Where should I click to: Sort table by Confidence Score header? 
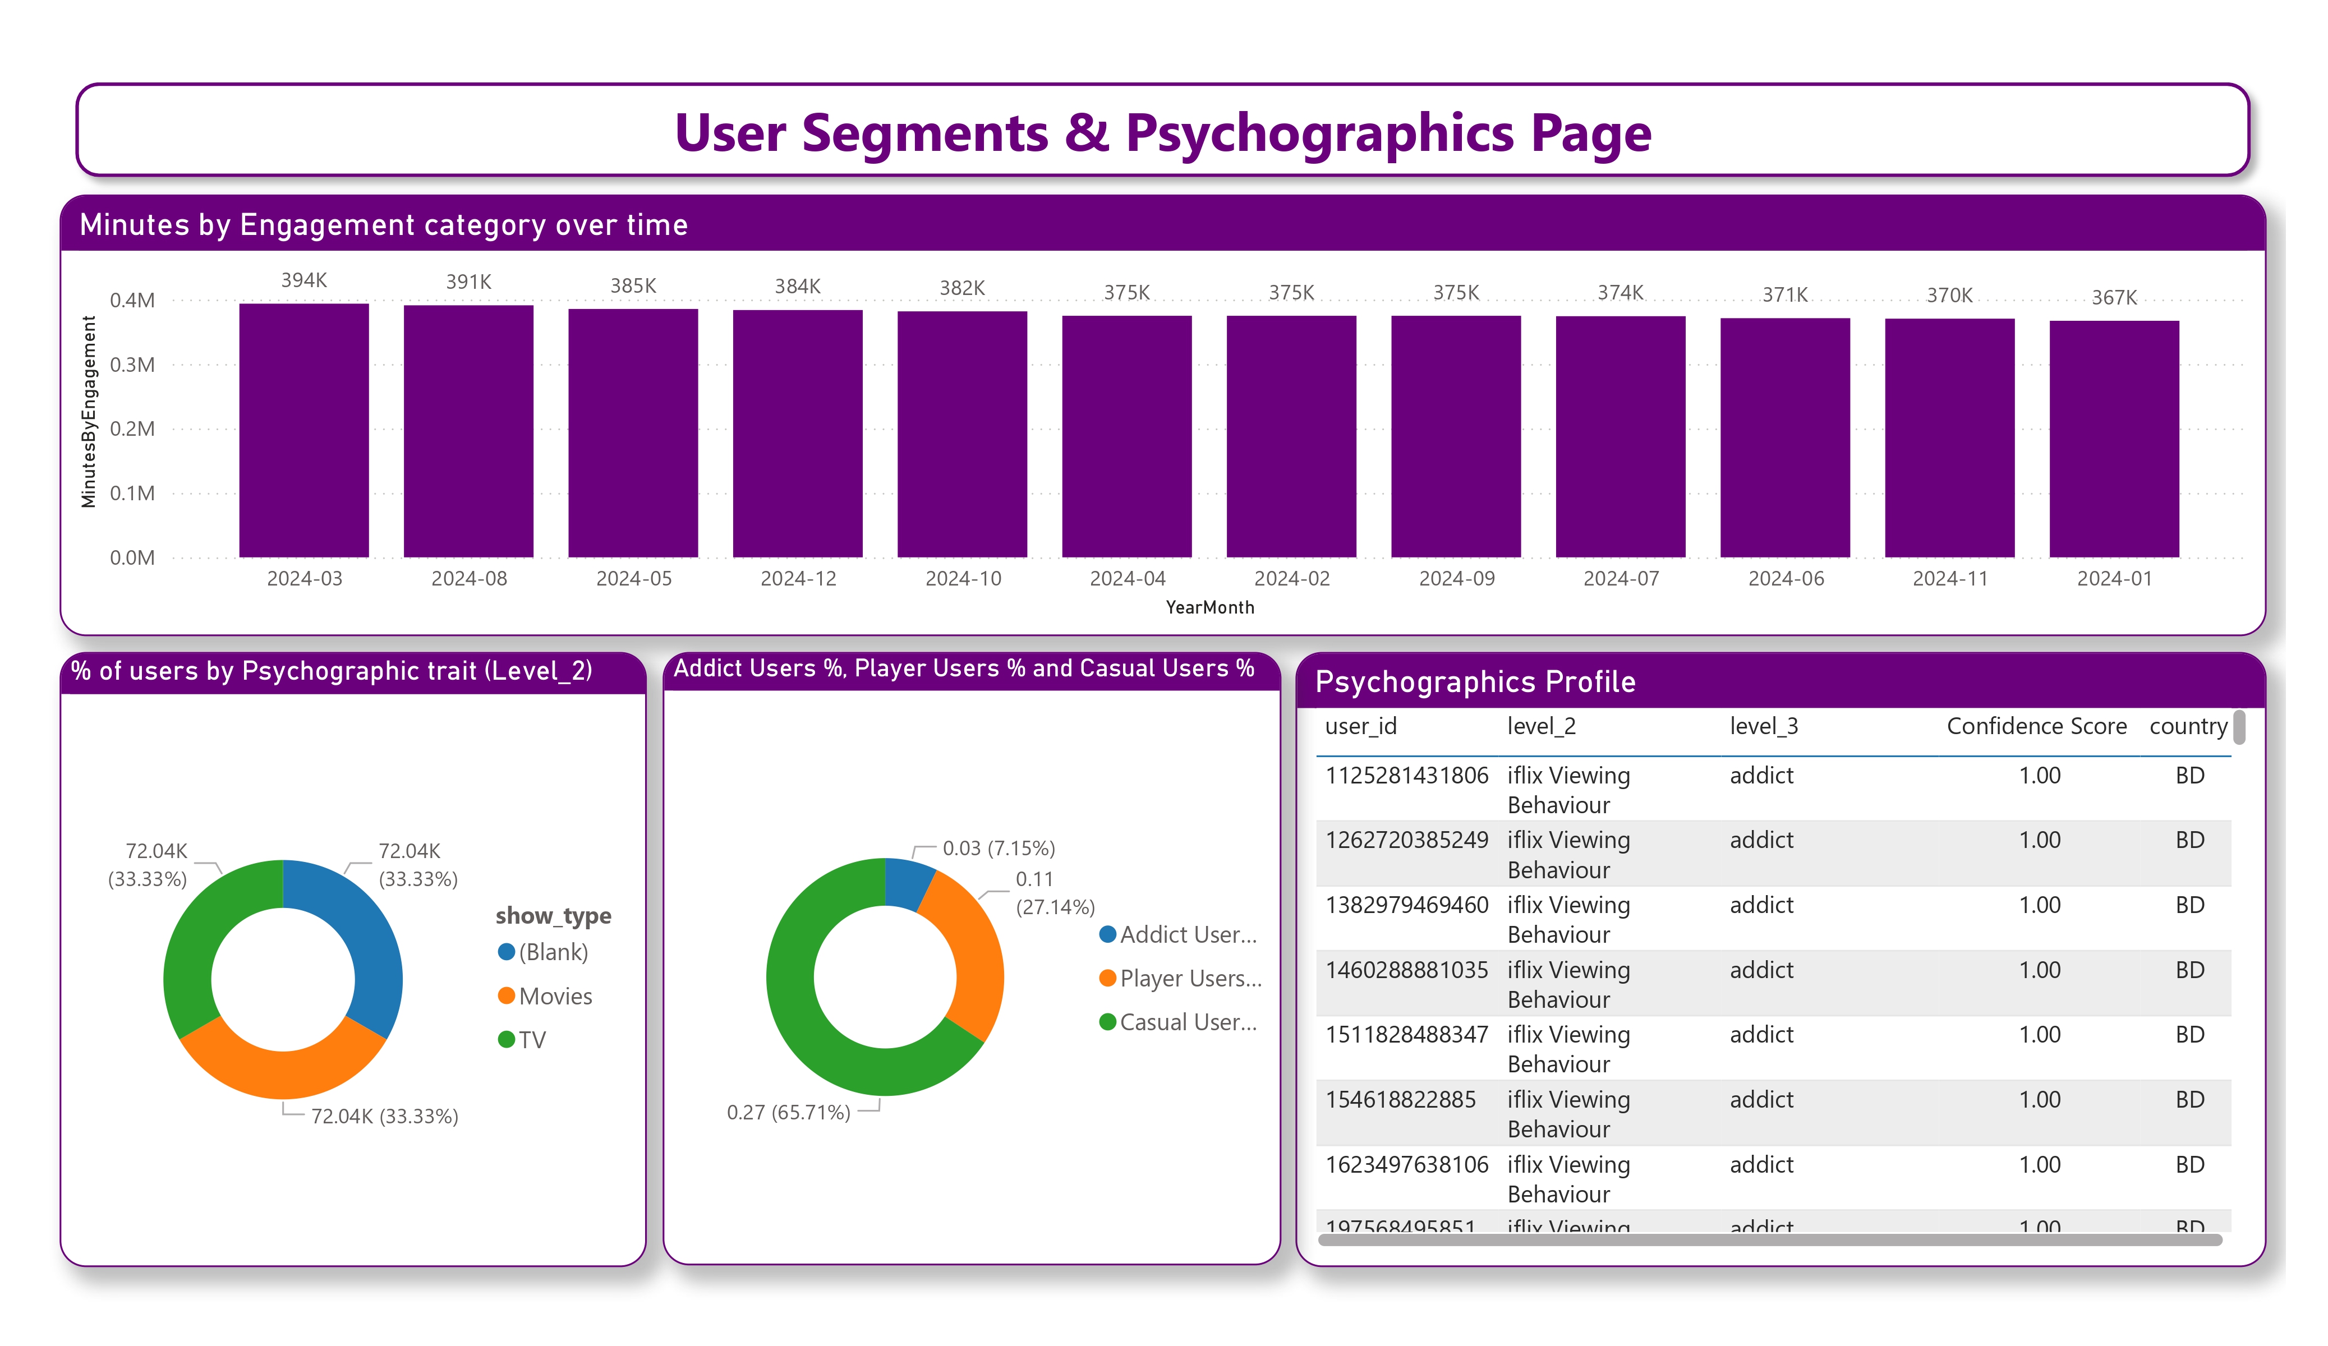(x=2036, y=726)
